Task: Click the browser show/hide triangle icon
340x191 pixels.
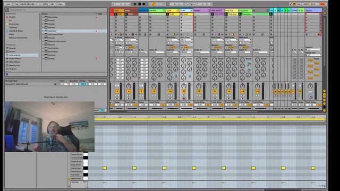Action: (6, 10)
